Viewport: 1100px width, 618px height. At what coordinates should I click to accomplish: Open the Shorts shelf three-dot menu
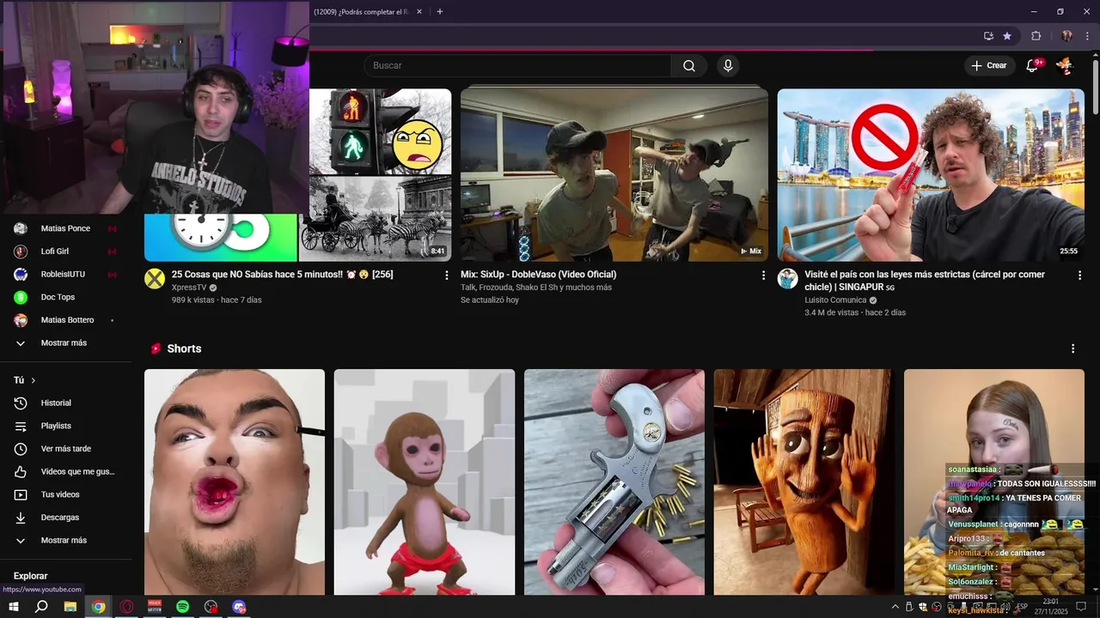[1072, 348]
